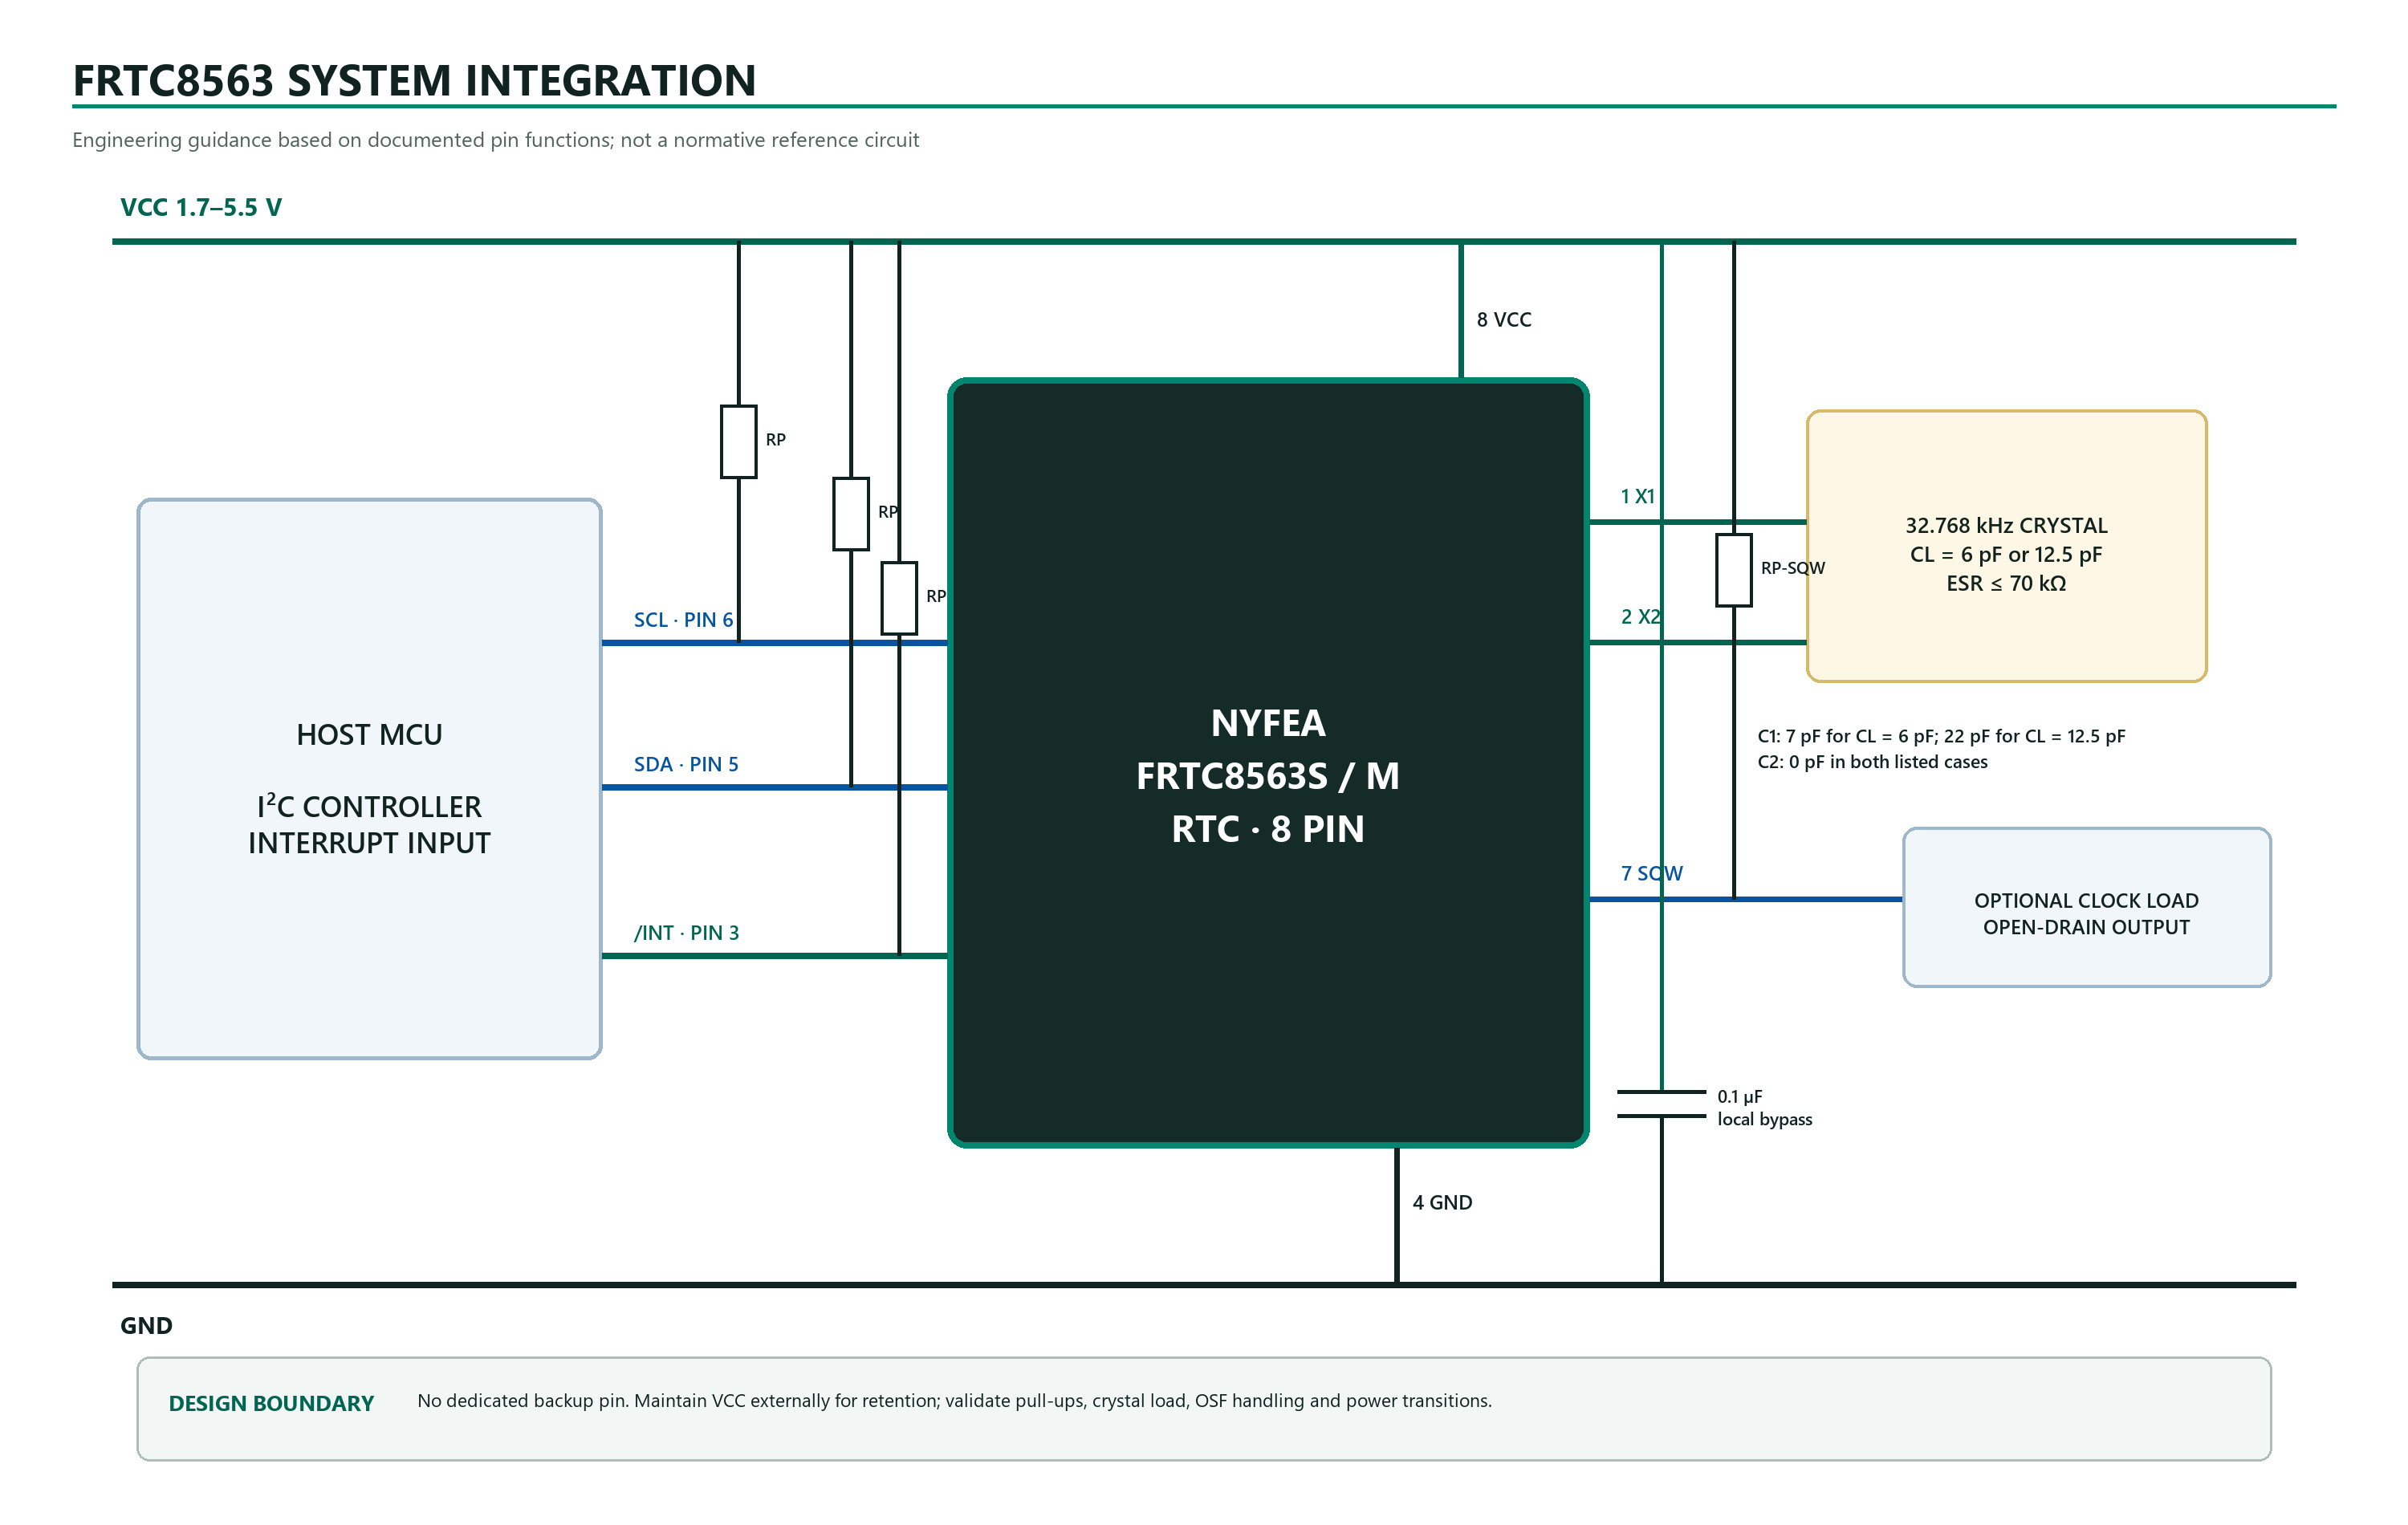Click the RP-SQW label
The height and width of the screenshot is (1525, 2408).
1792,568
